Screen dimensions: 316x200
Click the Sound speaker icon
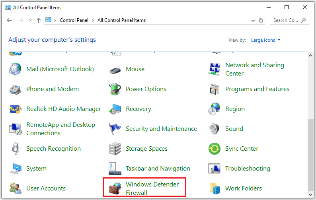214,129
